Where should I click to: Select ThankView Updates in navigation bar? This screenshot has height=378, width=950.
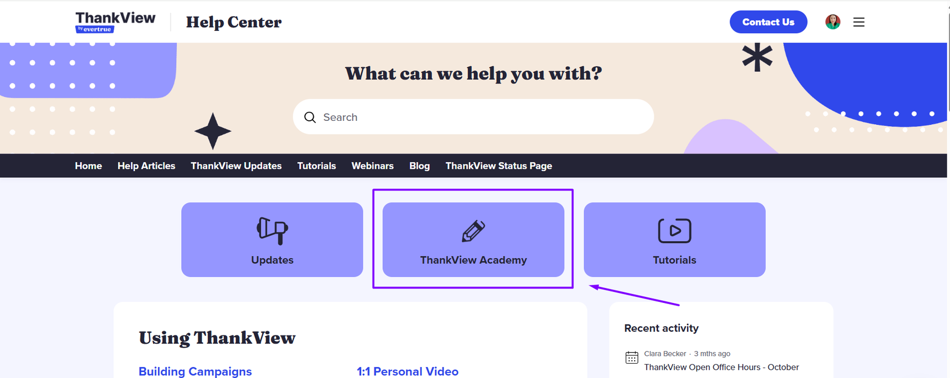[x=236, y=166]
